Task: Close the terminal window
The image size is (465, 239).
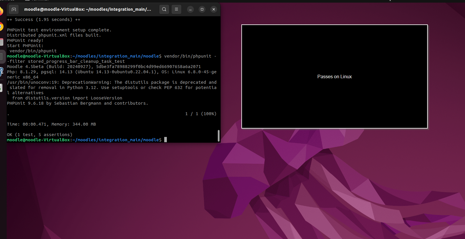Action: tap(214, 9)
